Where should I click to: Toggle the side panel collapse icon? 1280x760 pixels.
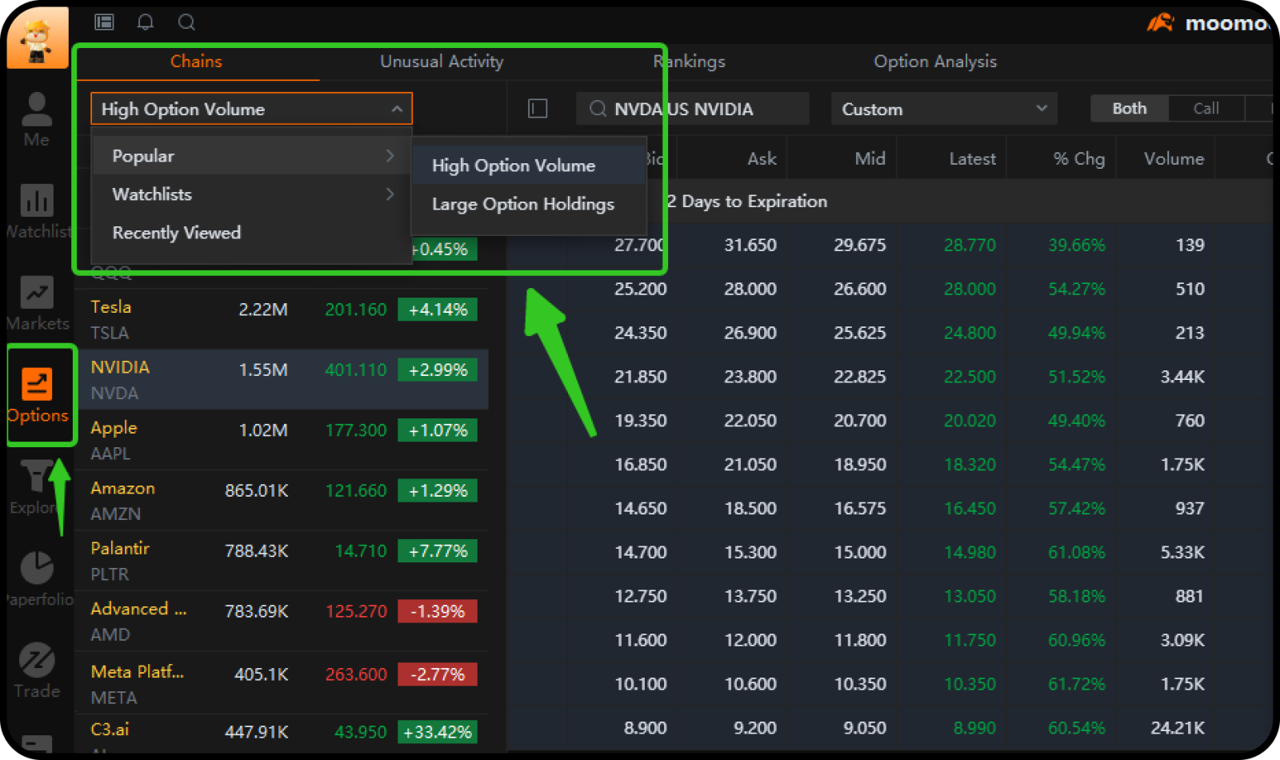tap(538, 109)
